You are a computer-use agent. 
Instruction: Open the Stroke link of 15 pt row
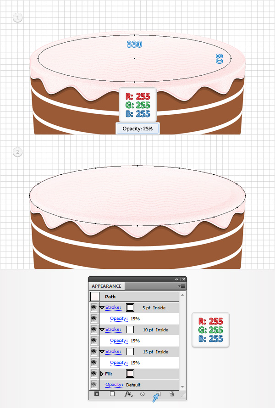(113, 352)
